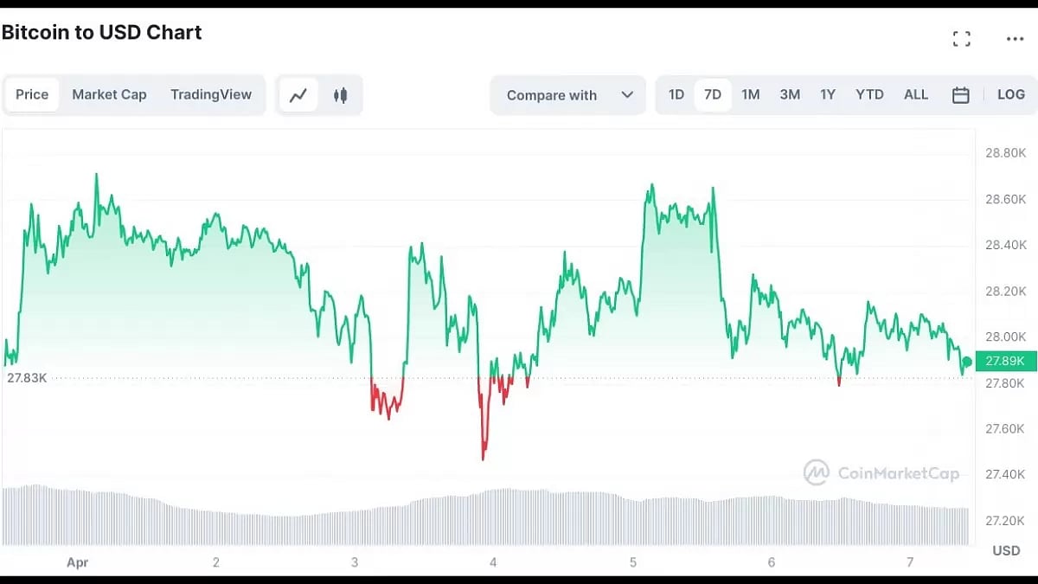Screen dimensions: 1038x584
Task: Open the date range calendar picker
Action: click(x=961, y=95)
